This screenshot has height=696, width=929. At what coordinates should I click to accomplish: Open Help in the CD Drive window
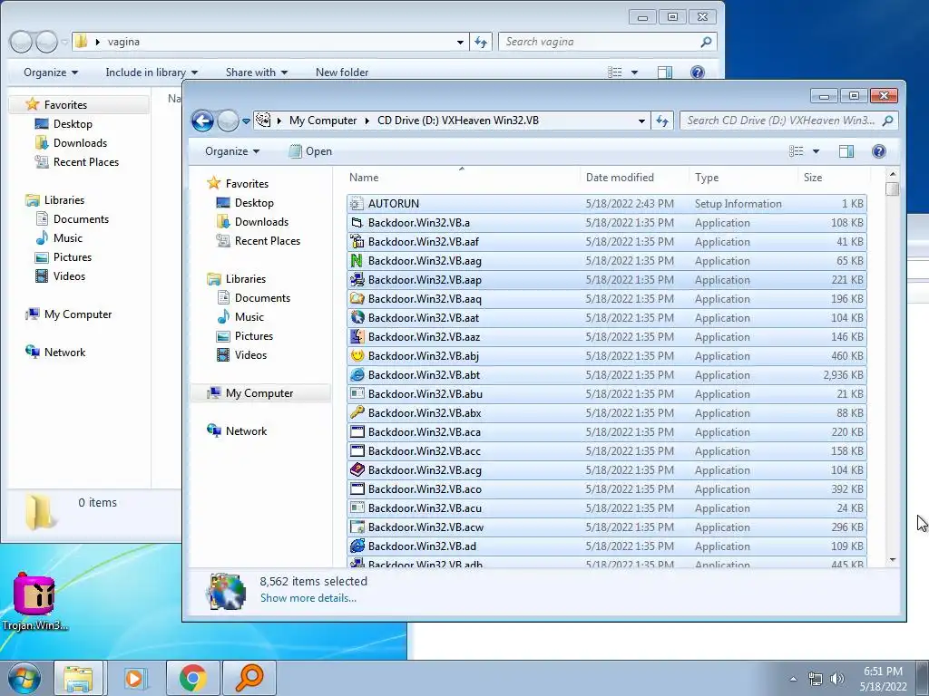click(x=878, y=151)
